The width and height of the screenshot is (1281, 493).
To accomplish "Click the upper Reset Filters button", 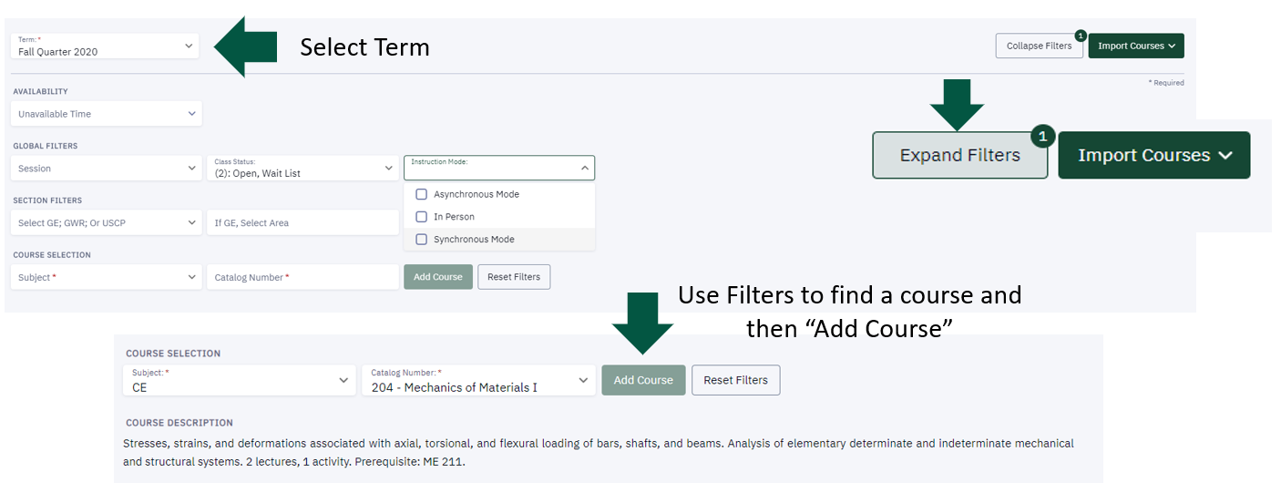I will (x=514, y=277).
